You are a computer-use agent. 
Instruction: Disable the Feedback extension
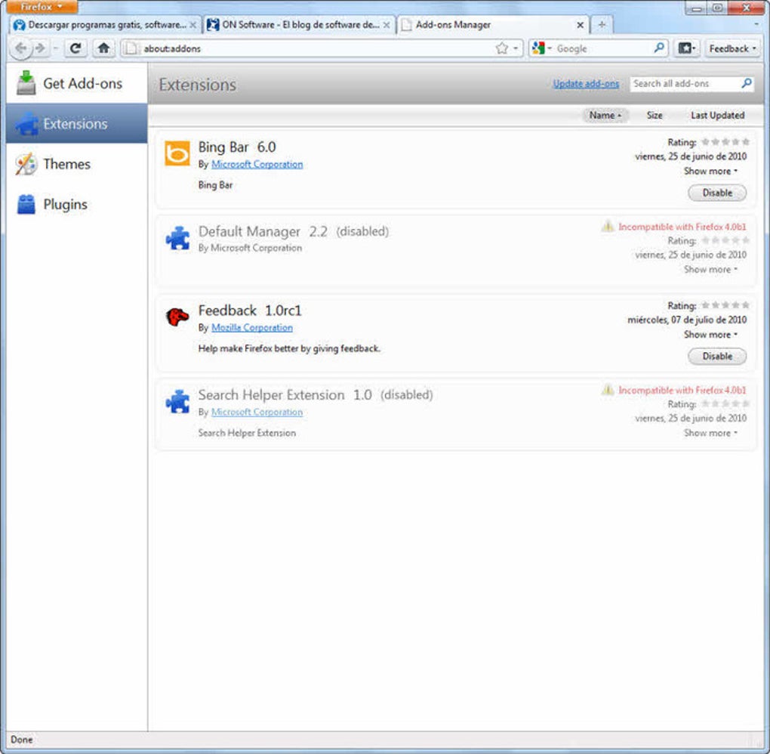coord(716,356)
